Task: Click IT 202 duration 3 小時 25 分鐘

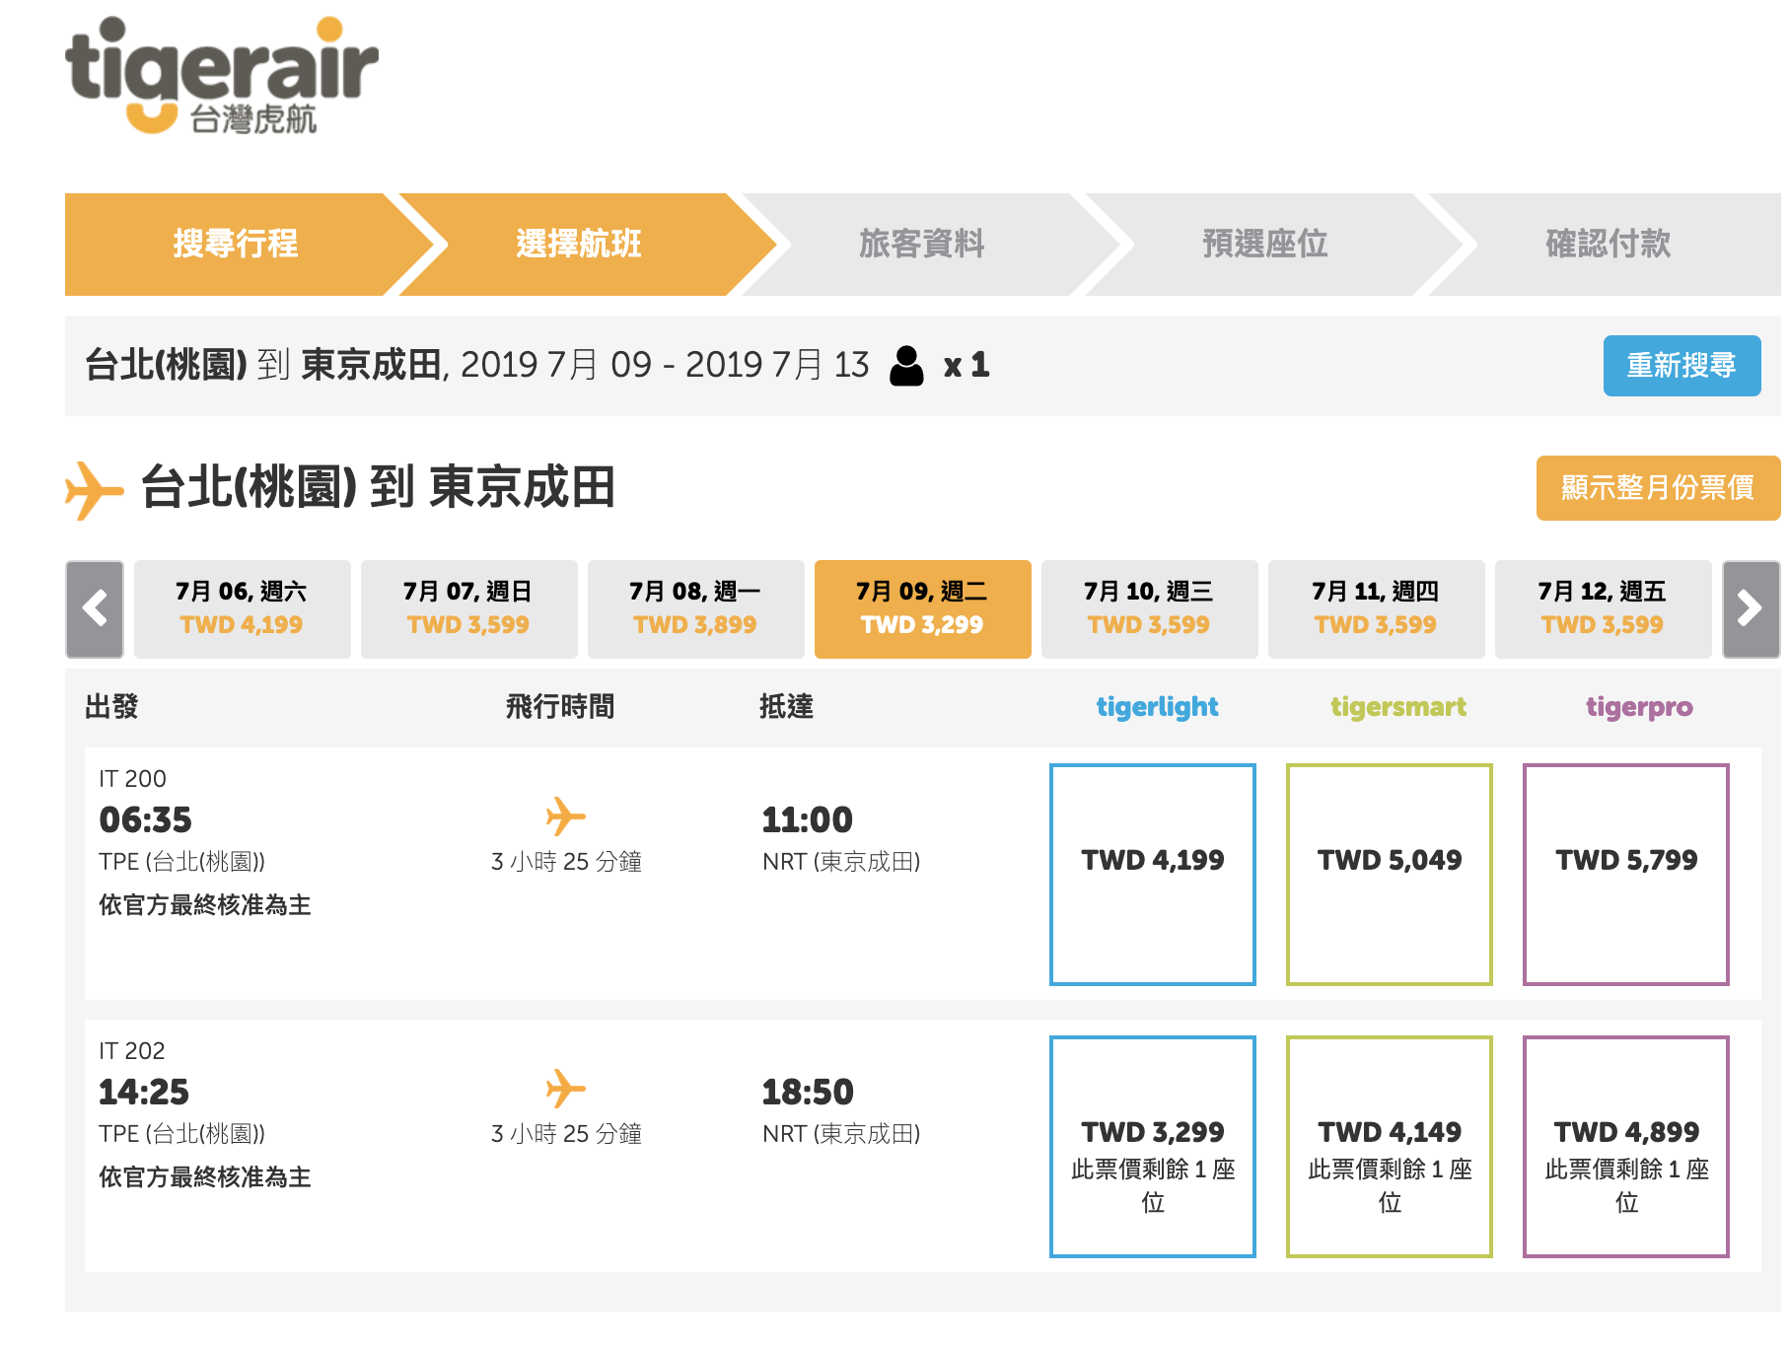Action: (566, 1134)
